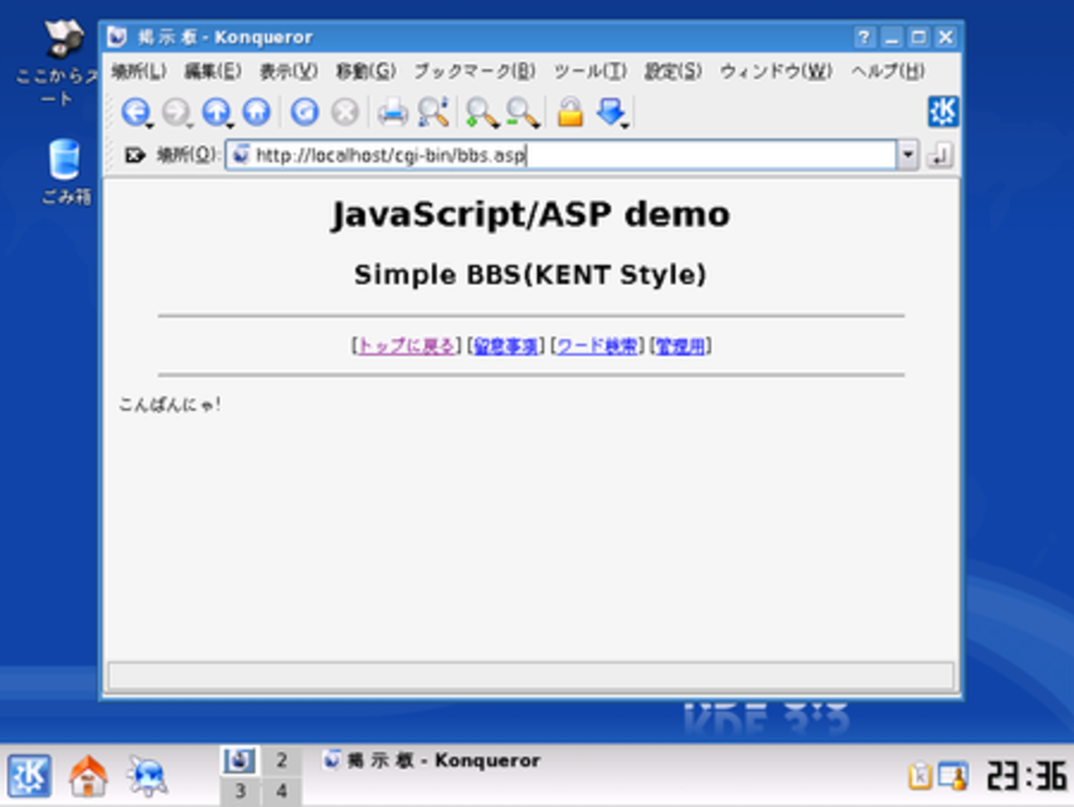
Task: Open the ブックマーク(B) menu
Action: point(474,71)
